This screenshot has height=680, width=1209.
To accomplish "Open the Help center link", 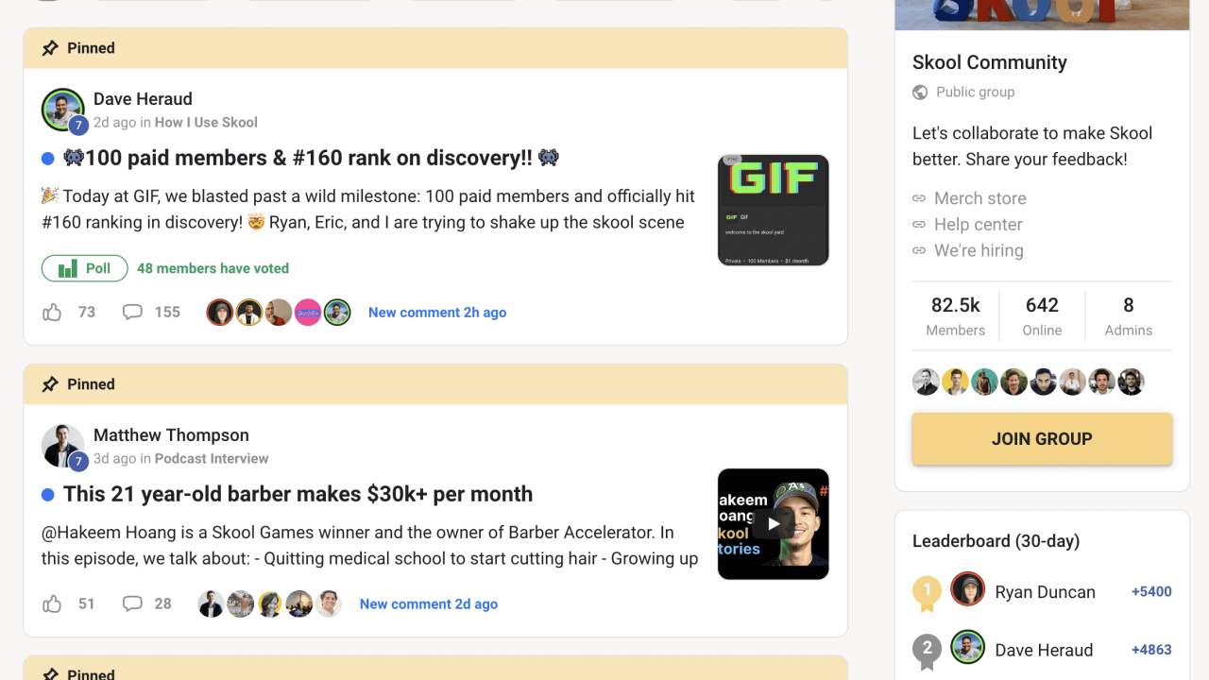I will [x=978, y=225].
